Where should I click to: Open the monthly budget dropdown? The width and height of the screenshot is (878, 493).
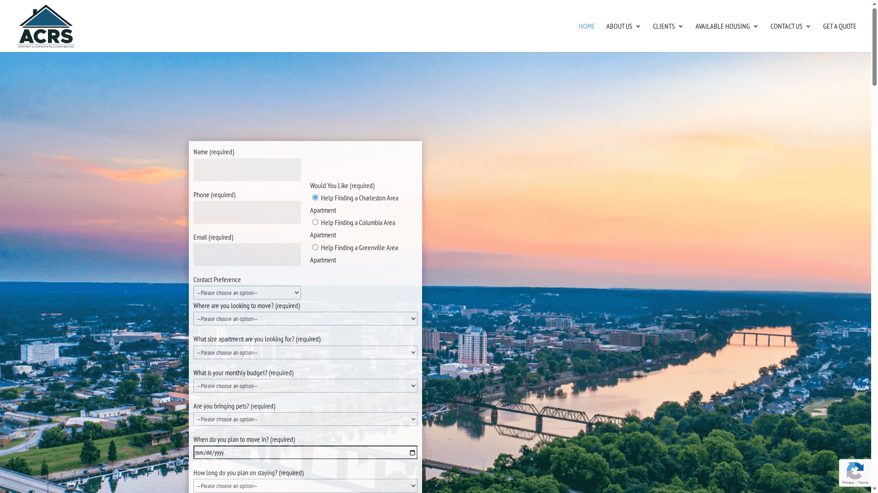[305, 386]
